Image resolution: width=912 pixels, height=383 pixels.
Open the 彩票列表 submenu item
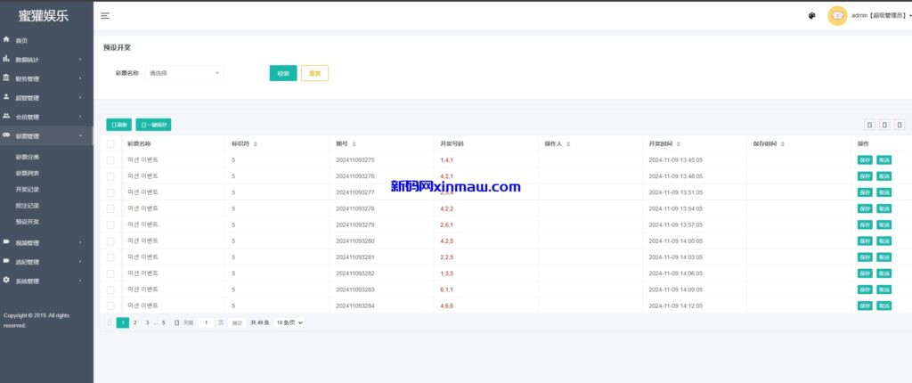28,174
